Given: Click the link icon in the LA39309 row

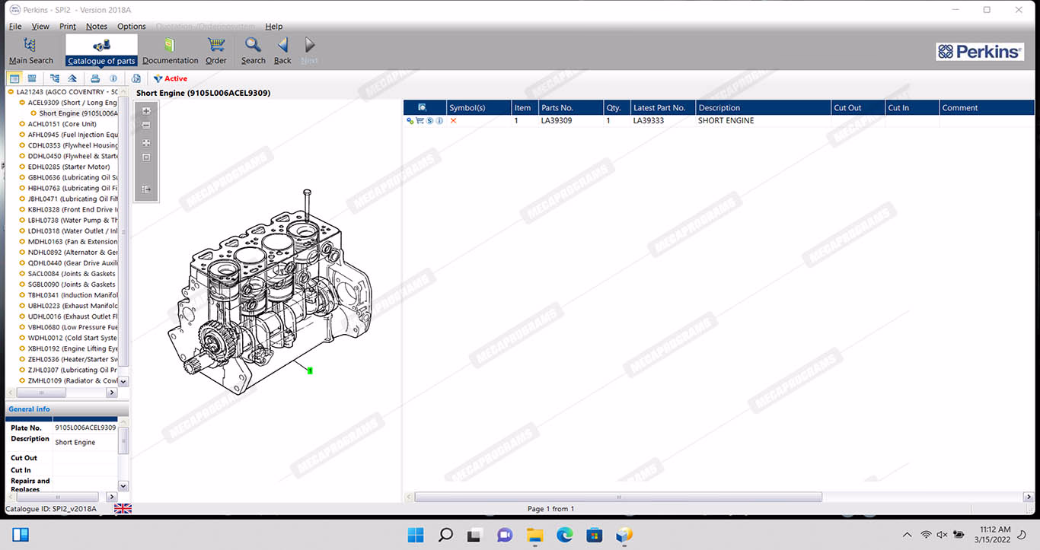Looking at the screenshot, I should [x=410, y=121].
